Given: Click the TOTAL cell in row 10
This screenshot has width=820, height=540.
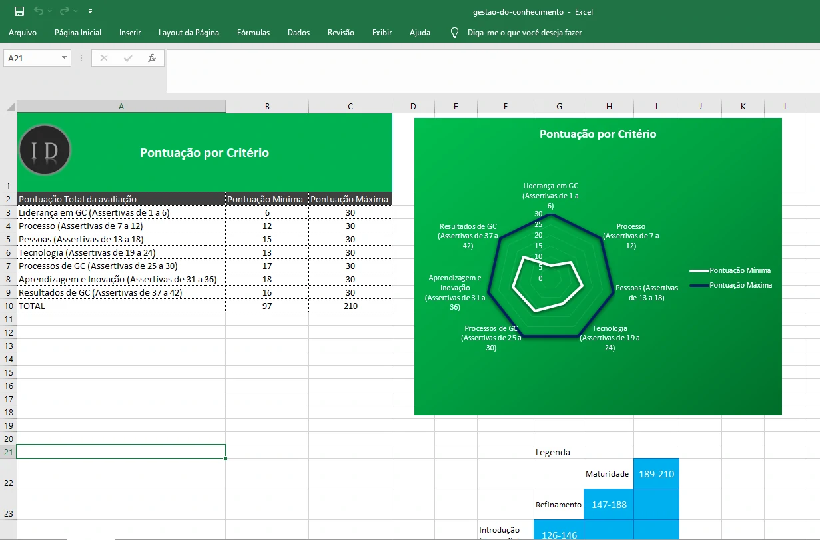Looking at the screenshot, I should pos(121,306).
